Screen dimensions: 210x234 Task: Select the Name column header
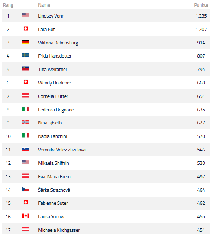pos(44,5)
